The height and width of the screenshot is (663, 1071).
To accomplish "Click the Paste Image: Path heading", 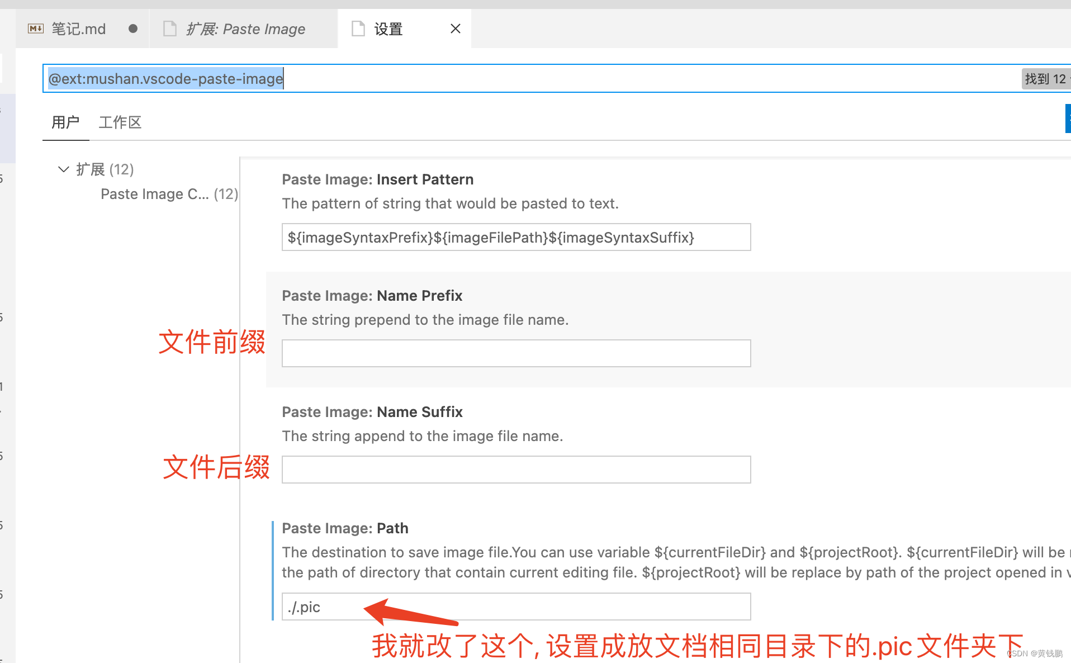I will coord(345,528).
